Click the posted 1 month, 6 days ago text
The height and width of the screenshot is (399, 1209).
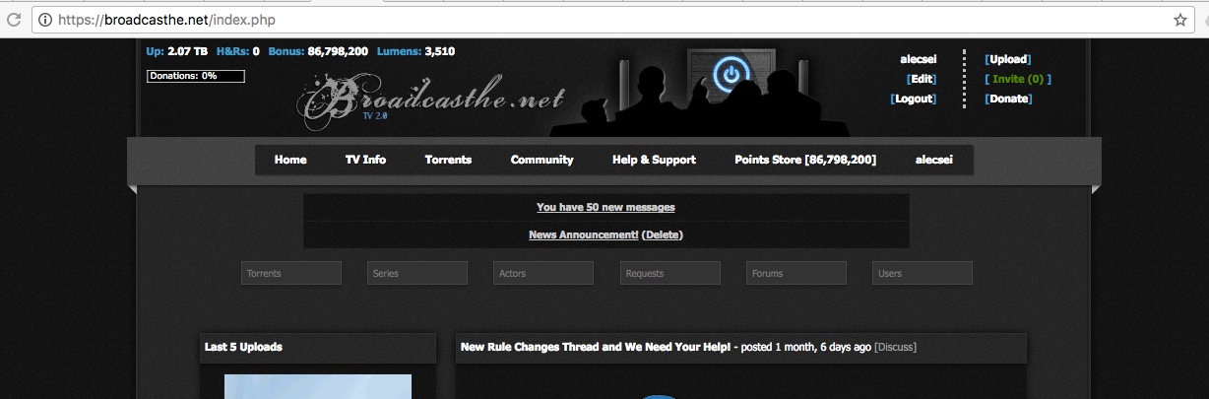coord(806,347)
